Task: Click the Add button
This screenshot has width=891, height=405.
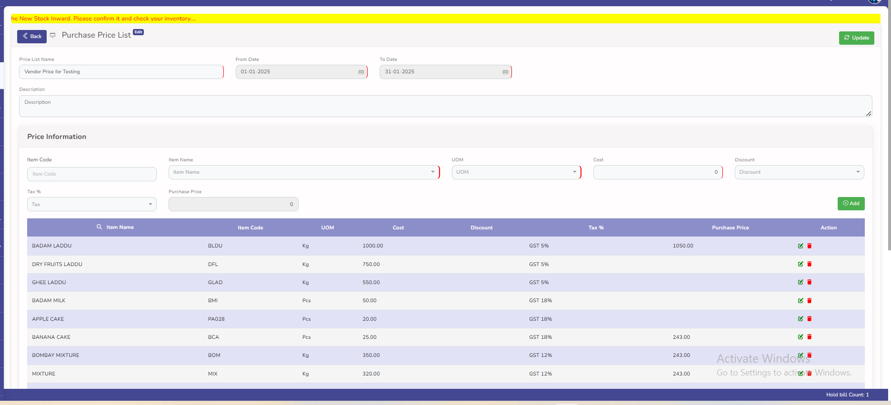Action: [851, 204]
